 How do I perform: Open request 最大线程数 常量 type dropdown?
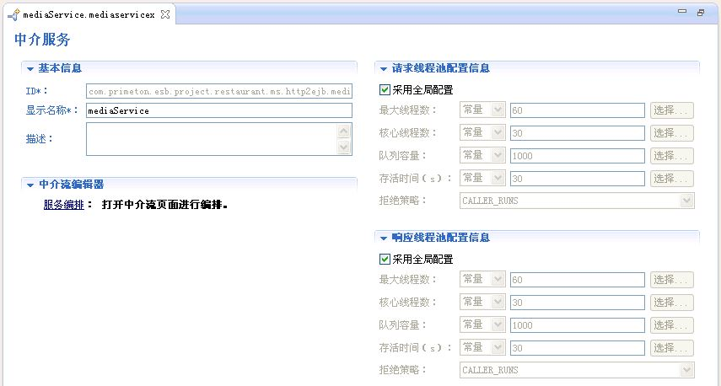pos(482,110)
